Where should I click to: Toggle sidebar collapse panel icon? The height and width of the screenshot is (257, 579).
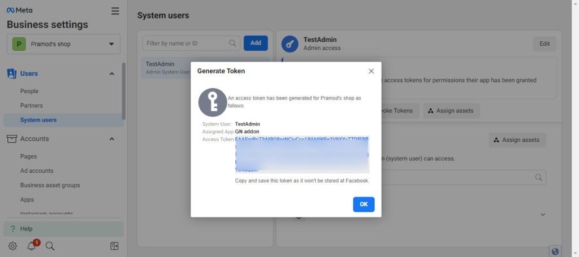(114, 246)
